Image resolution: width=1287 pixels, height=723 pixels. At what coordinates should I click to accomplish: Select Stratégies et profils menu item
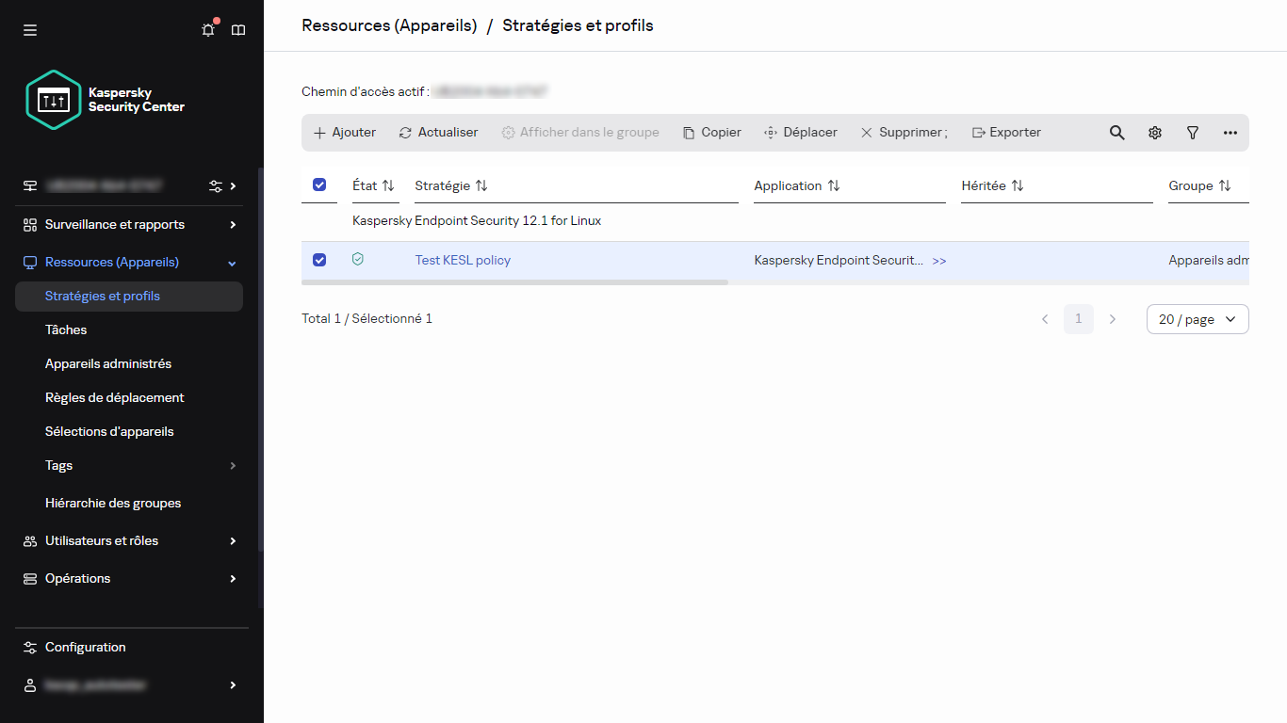[129, 297]
